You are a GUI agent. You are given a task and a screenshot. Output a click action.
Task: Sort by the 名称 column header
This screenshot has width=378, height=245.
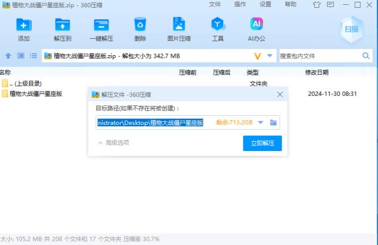coord(5,72)
